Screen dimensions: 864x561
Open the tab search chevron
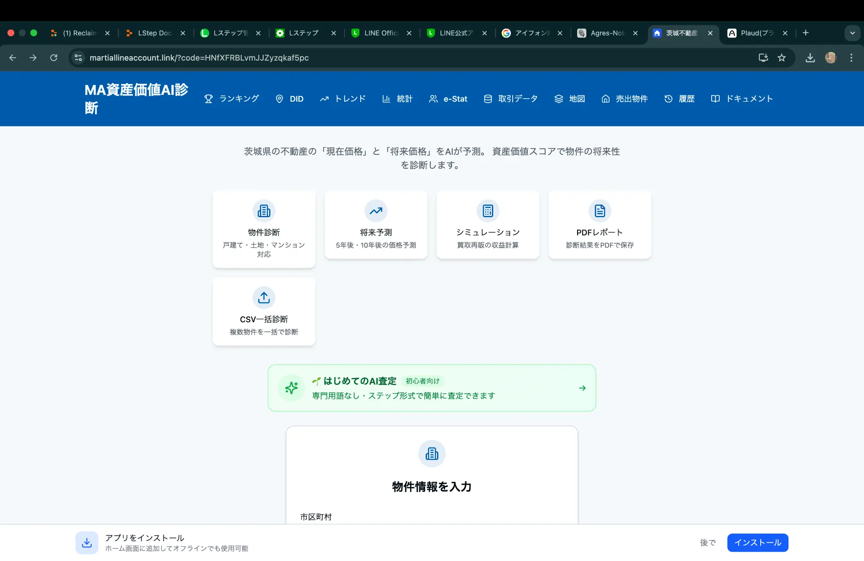click(x=852, y=33)
